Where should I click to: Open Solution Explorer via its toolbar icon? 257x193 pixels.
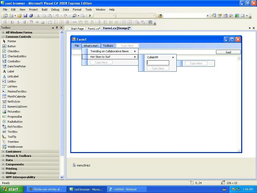pyautogui.click(x=214, y=16)
